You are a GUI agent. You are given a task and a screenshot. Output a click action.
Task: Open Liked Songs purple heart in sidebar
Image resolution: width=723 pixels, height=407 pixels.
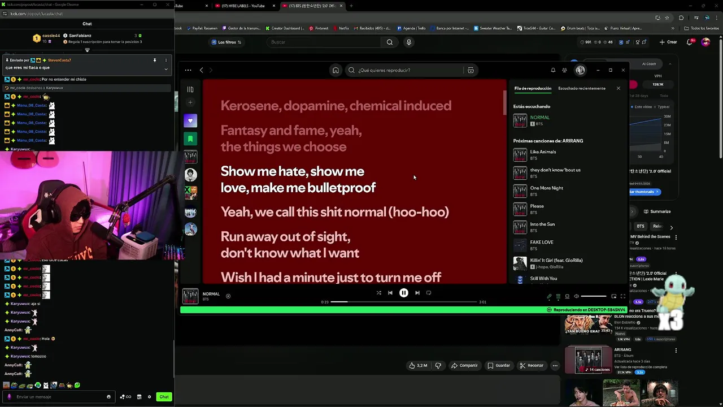[x=190, y=120]
